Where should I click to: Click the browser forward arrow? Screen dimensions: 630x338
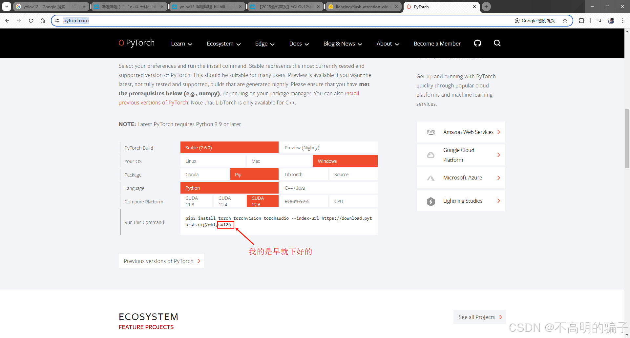pyautogui.click(x=19, y=21)
